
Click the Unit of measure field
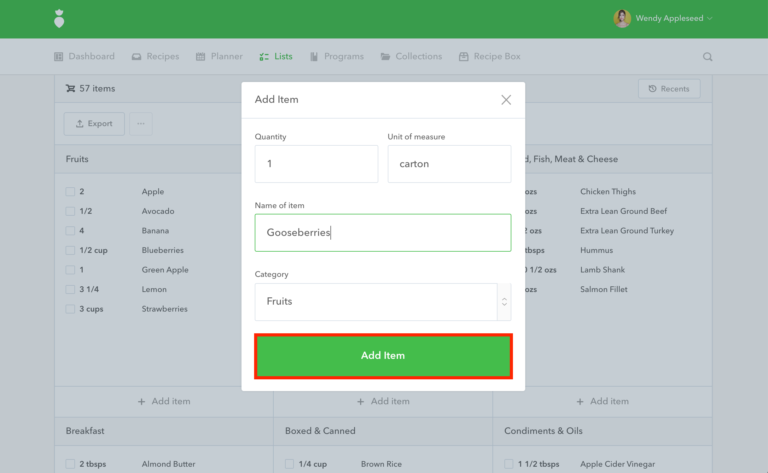click(x=449, y=164)
